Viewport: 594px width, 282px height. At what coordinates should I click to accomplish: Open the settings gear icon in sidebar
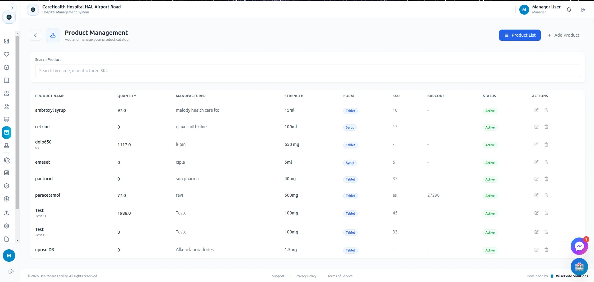[7, 226]
